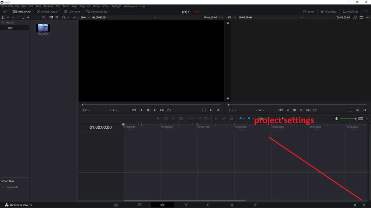Switch to the Fusion page icon
Viewport: 371px width, 208px height.
186,205
